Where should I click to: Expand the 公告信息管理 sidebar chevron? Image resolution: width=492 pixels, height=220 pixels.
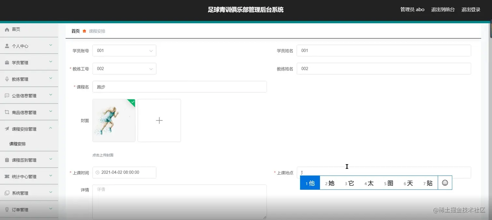(51, 95)
